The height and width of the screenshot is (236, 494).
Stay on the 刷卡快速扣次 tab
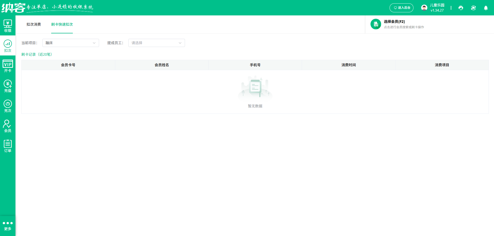62,25
